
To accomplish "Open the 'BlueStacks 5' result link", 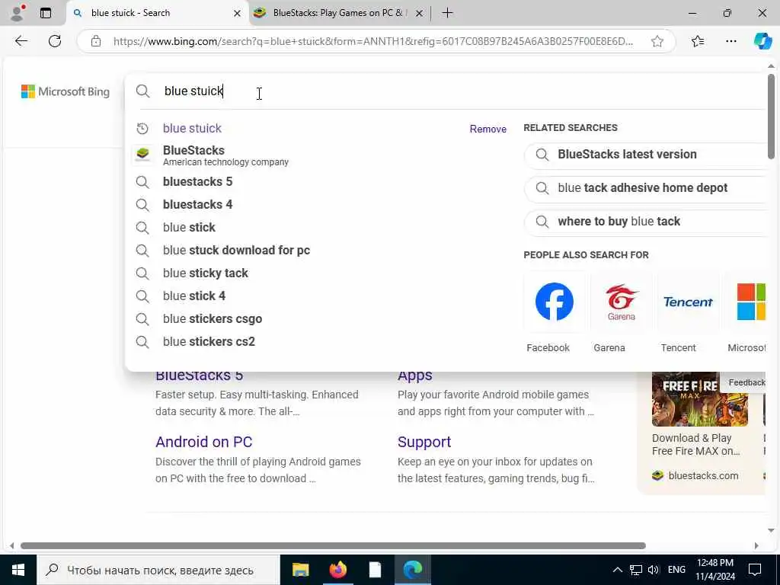I will pyautogui.click(x=199, y=376).
